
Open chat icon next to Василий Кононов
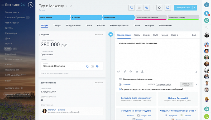point(97,66)
